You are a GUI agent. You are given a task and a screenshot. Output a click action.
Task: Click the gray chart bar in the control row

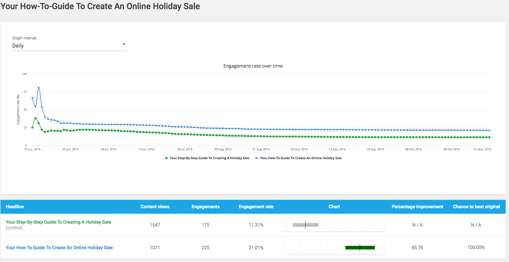coord(305,225)
